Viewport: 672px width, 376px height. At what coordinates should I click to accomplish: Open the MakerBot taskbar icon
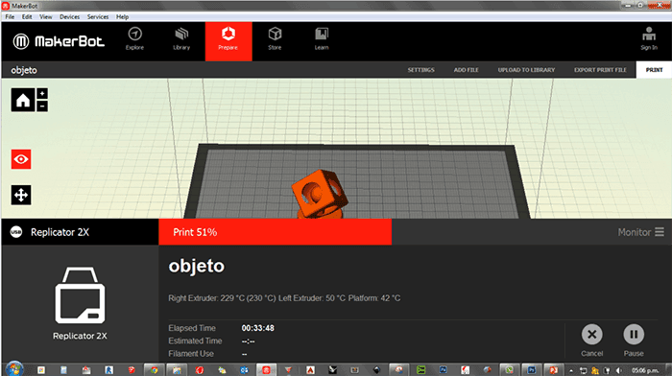point(266,370)
